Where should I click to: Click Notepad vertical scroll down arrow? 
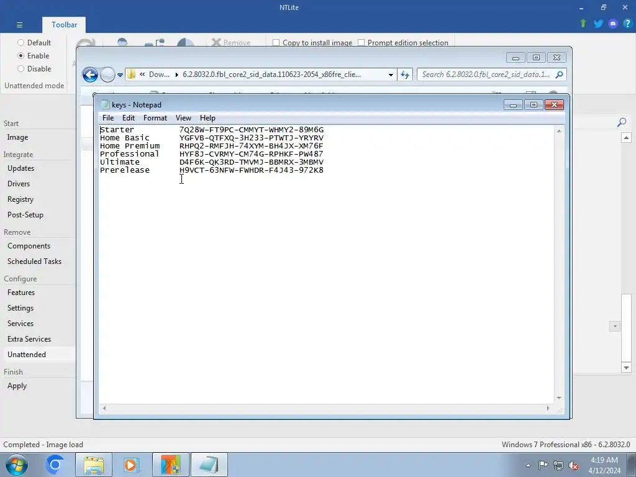point(559,398)
